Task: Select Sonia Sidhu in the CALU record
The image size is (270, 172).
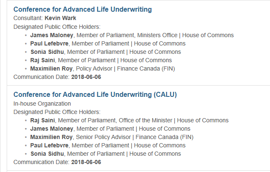Action: click(47, 154)
